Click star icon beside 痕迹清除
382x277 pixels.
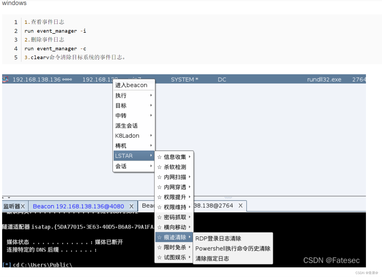click(159, 237)
